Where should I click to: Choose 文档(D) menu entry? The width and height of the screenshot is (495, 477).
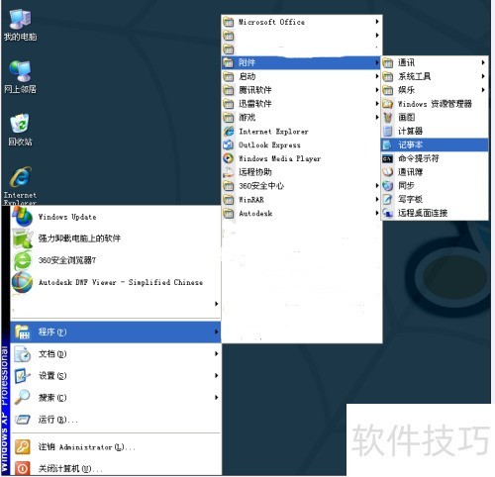pos(116,353)
